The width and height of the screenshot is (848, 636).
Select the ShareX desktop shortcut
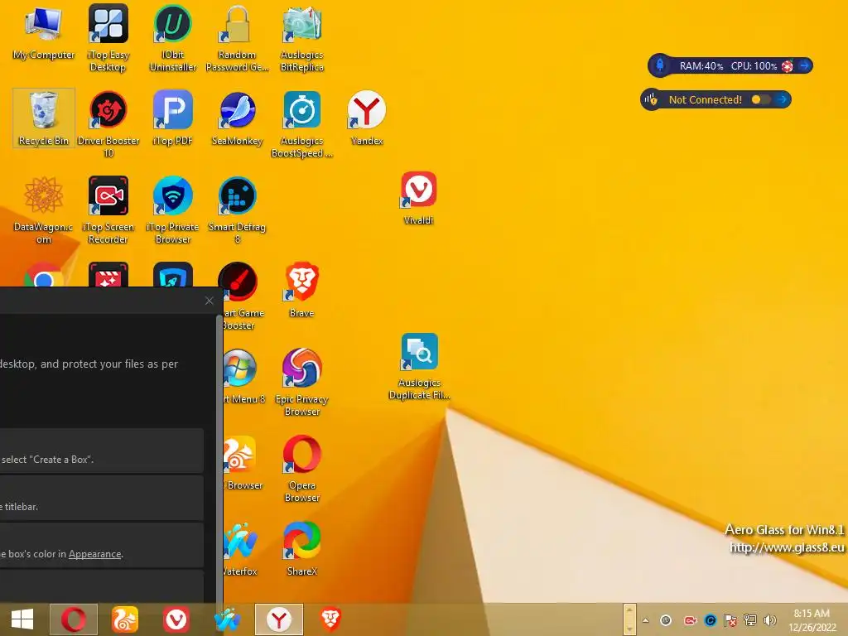(301, 548)
